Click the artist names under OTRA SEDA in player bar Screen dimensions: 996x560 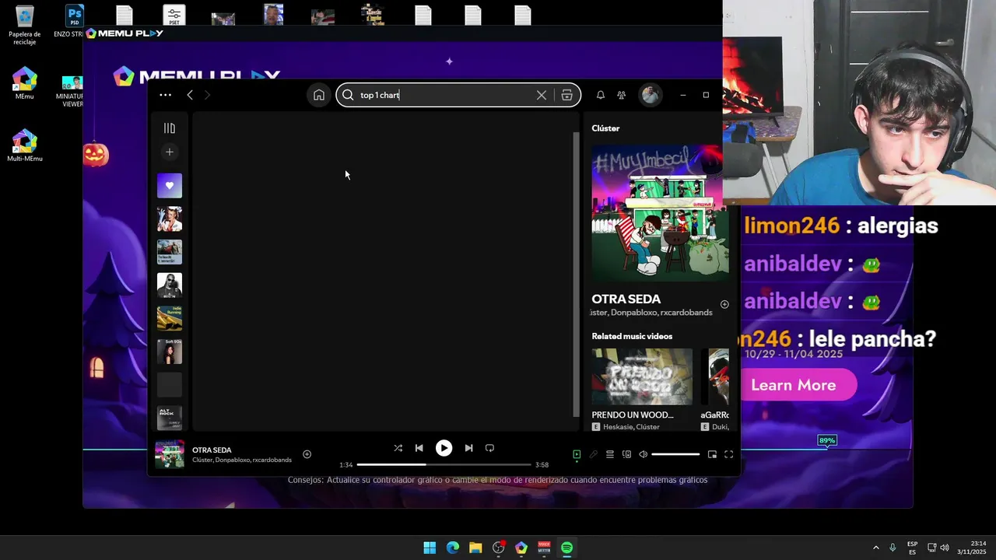pos(242,460)
